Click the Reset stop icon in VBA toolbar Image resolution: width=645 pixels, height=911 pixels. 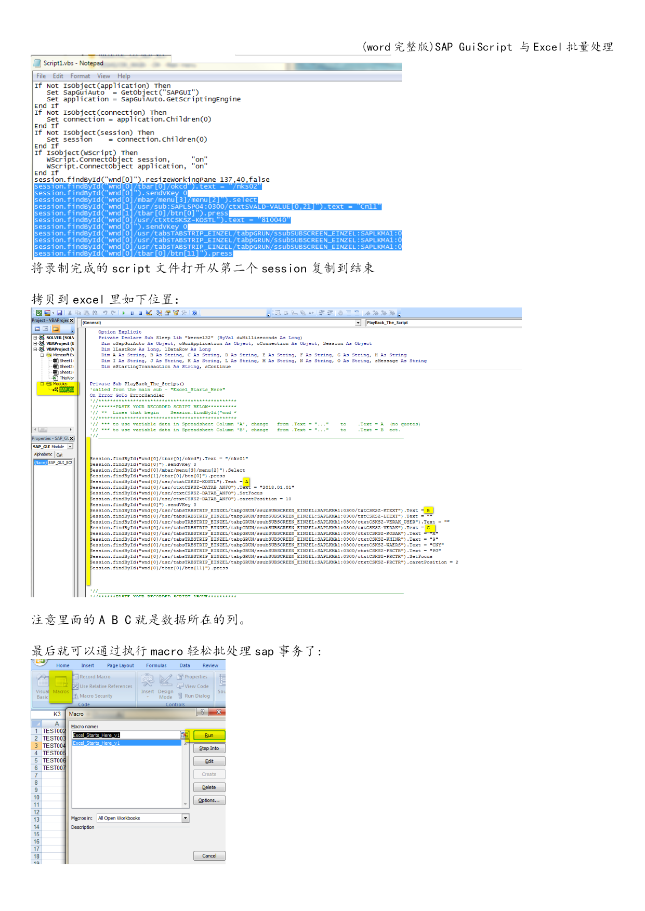(x=140, y=313)
